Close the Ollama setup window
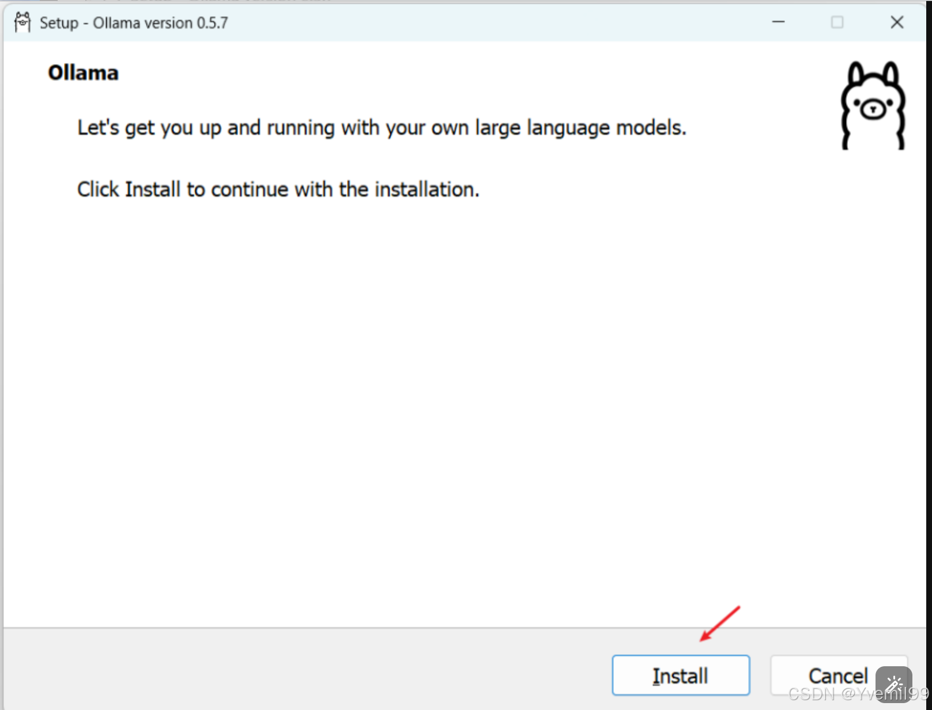 click(x=897, y=22)
